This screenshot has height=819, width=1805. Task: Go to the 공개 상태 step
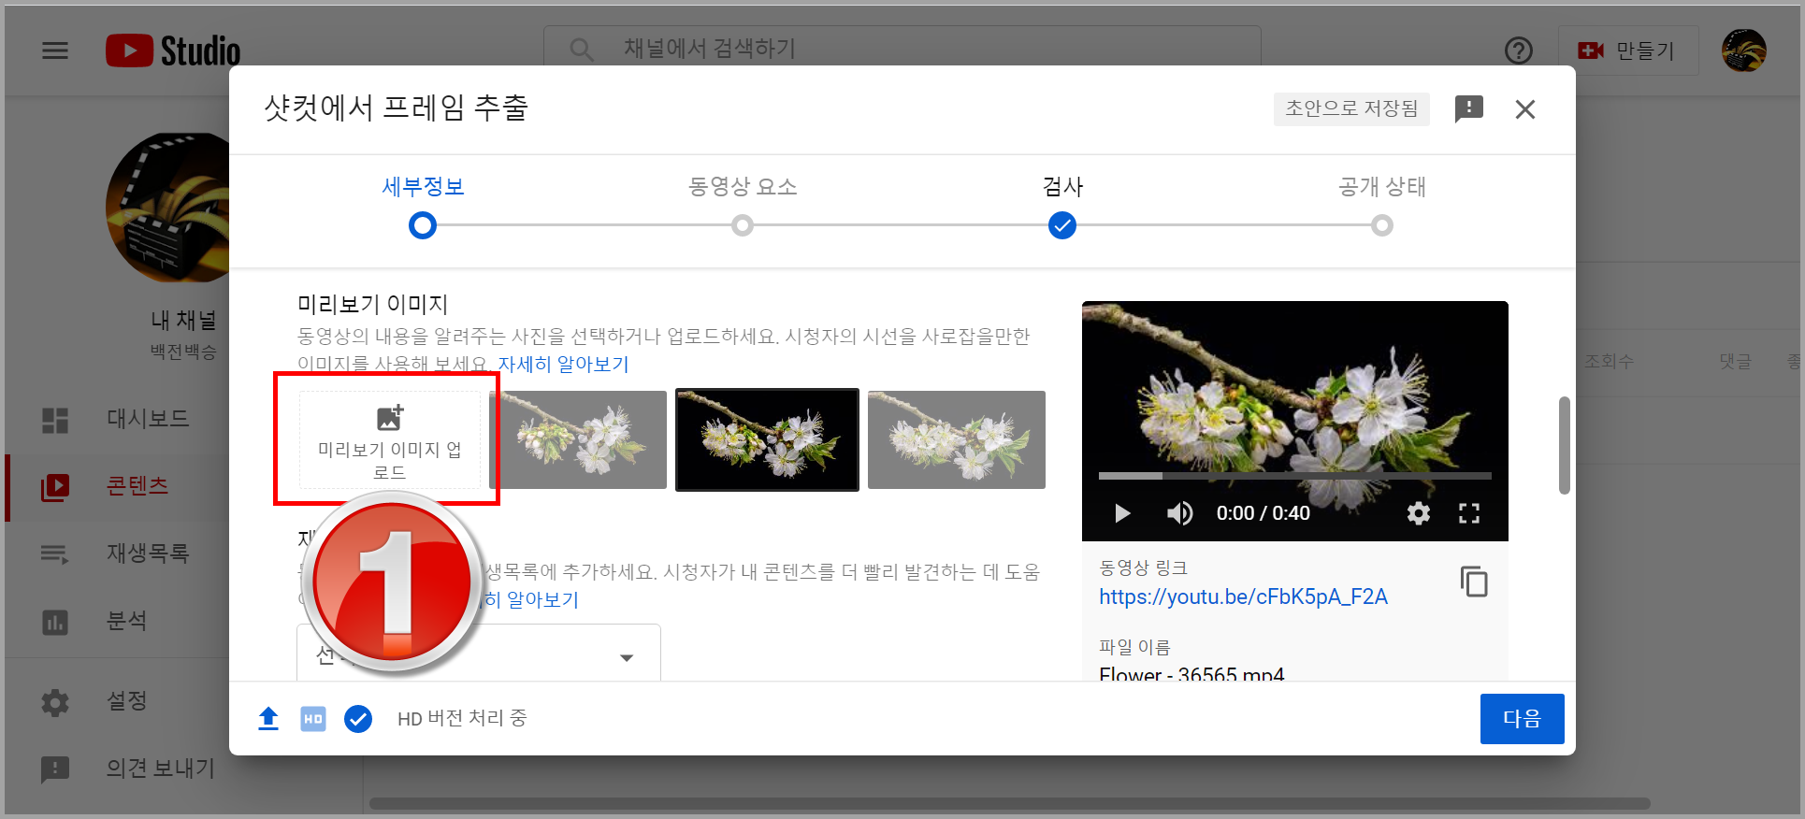[1381, 187]
